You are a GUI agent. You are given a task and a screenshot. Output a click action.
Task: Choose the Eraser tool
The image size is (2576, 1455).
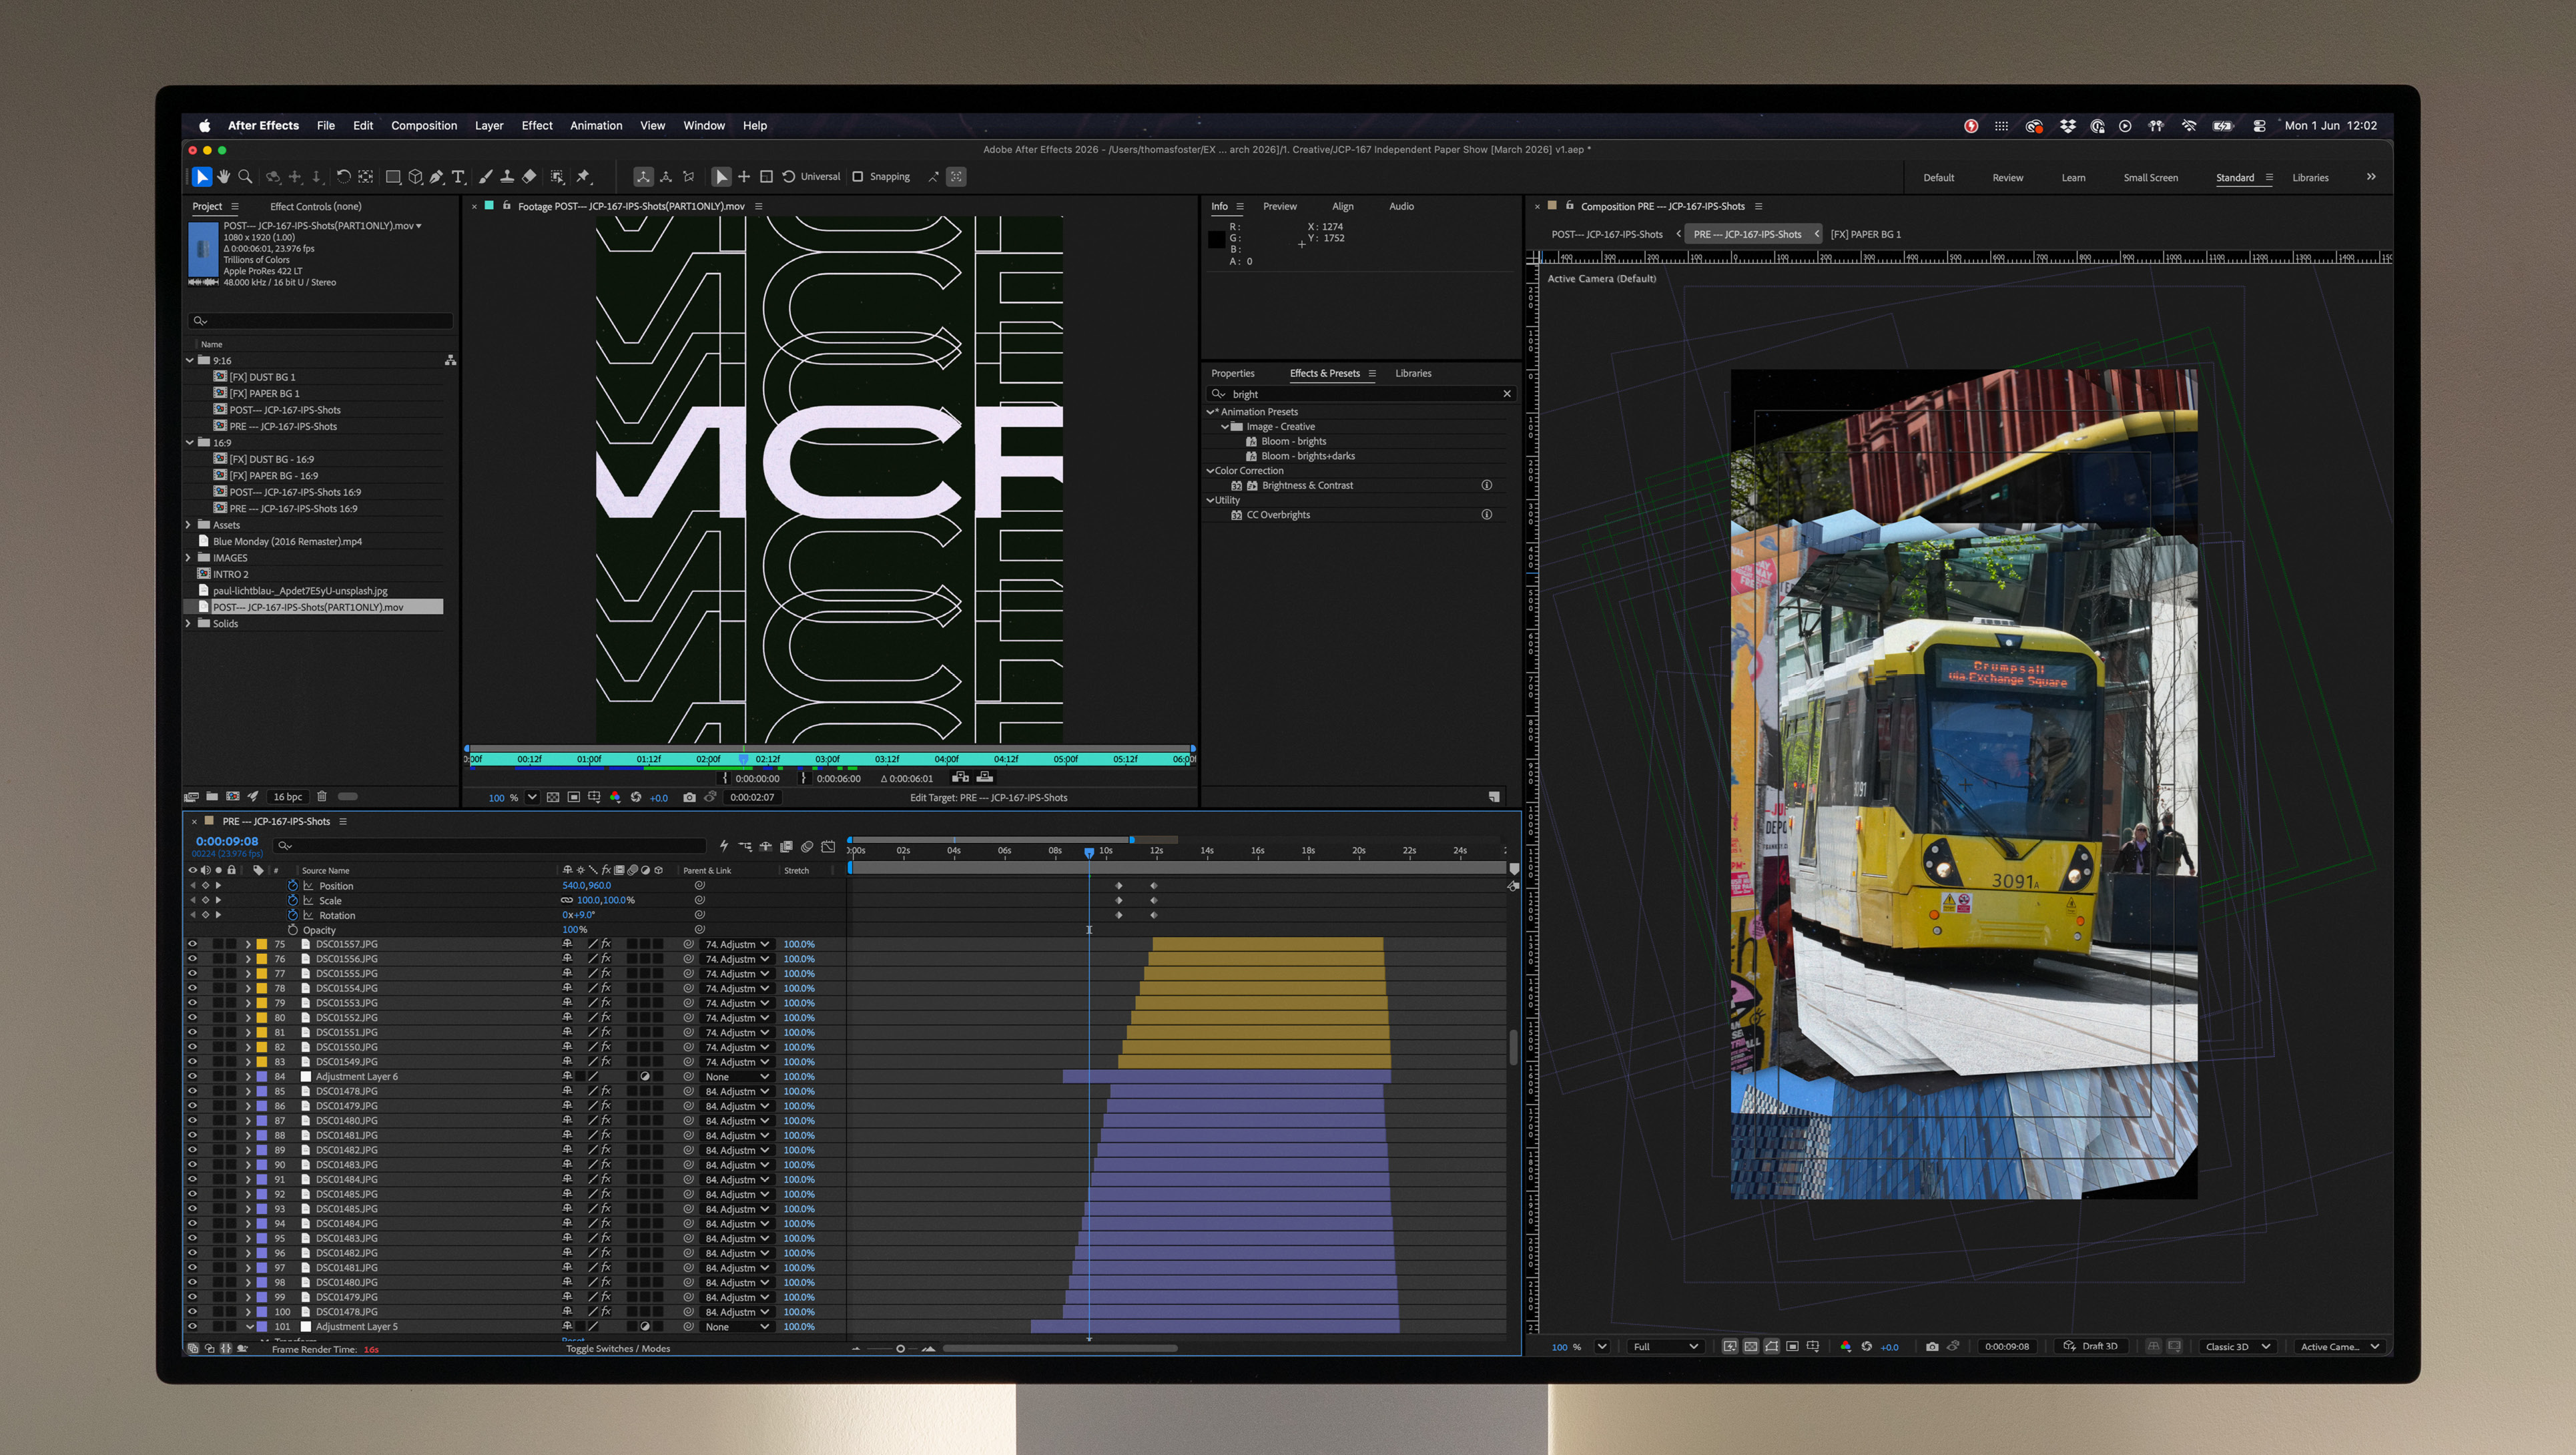pyautogui.click(x=529, y=177)
